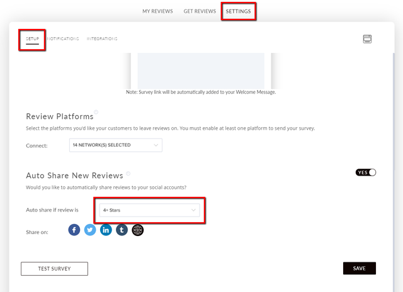Go to the Notifications sub-tab
Image resolution: width=403 pixels, height=292 pixels.
pyautogui.click(x=63, y=38)
